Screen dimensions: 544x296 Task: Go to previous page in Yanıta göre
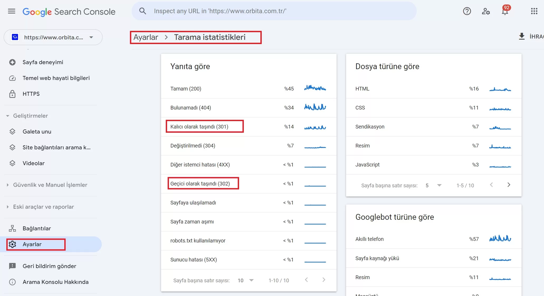point(306,280)
